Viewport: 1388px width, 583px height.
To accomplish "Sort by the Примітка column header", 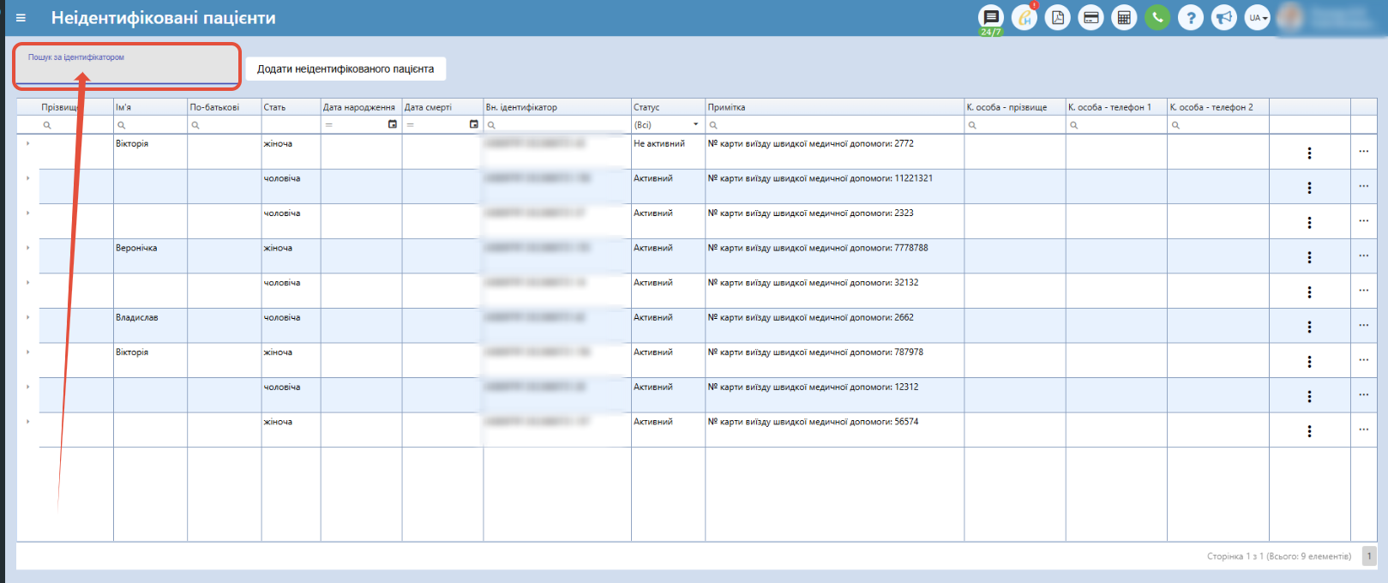I will pos(834,107).
